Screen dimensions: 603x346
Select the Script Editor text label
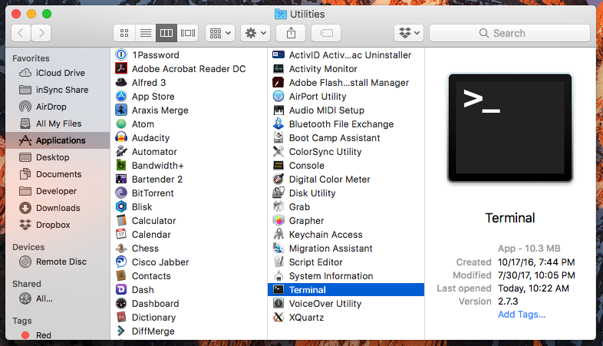(316, 262)
